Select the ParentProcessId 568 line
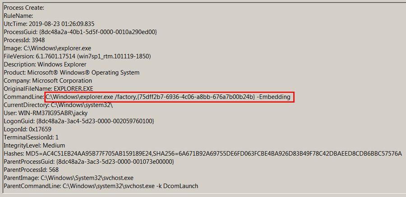This screenshot has height=197, width=406. point(31,170)
